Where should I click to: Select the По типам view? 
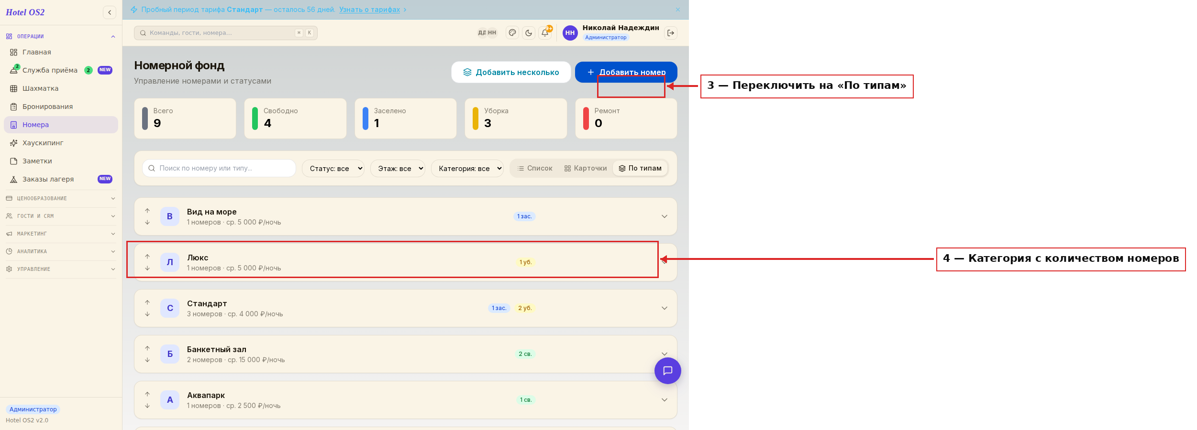[x=640, y=168]
